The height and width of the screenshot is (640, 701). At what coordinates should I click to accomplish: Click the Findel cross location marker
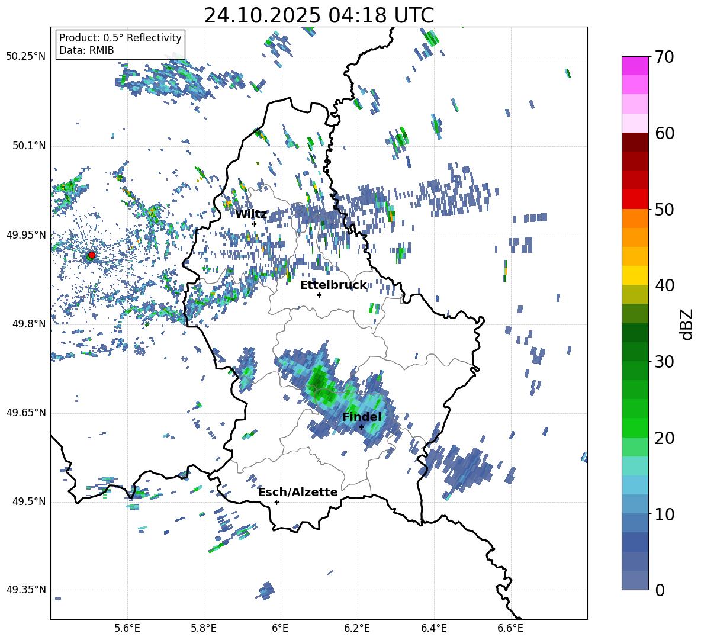(x=361, y=427)
